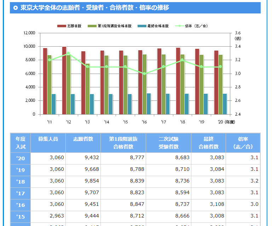Click the '16 ratio data point on line

[144, 74]
